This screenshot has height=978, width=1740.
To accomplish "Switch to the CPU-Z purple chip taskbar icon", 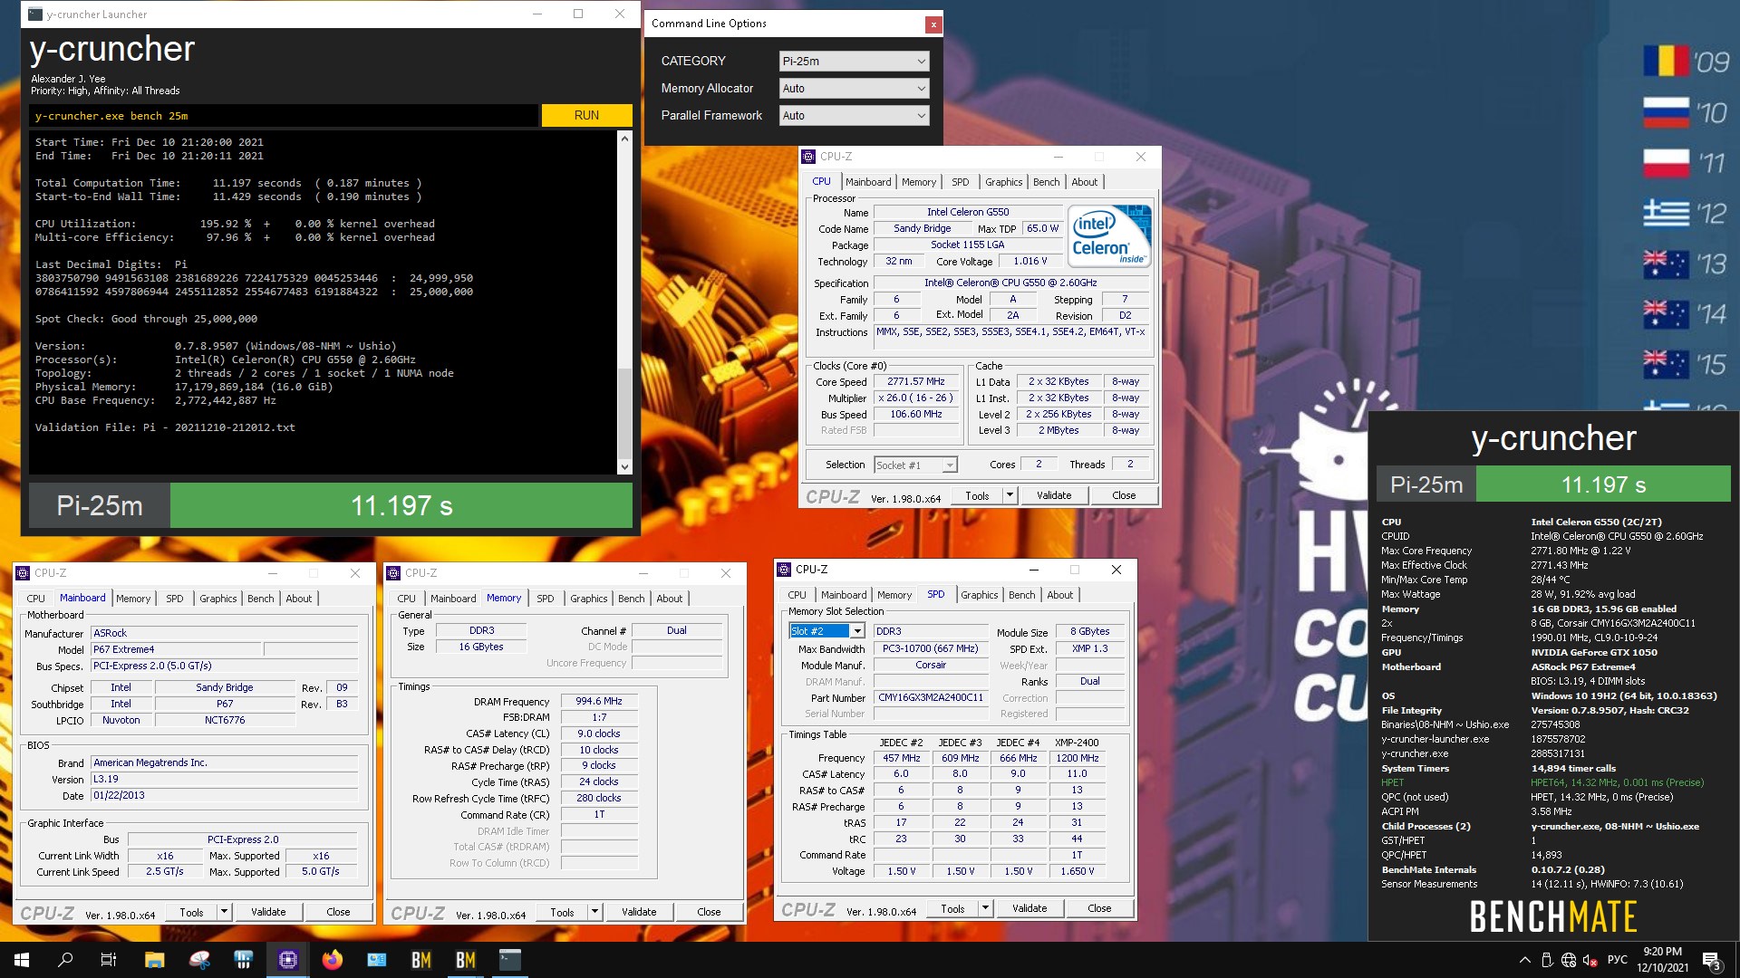I will (288, 960).
